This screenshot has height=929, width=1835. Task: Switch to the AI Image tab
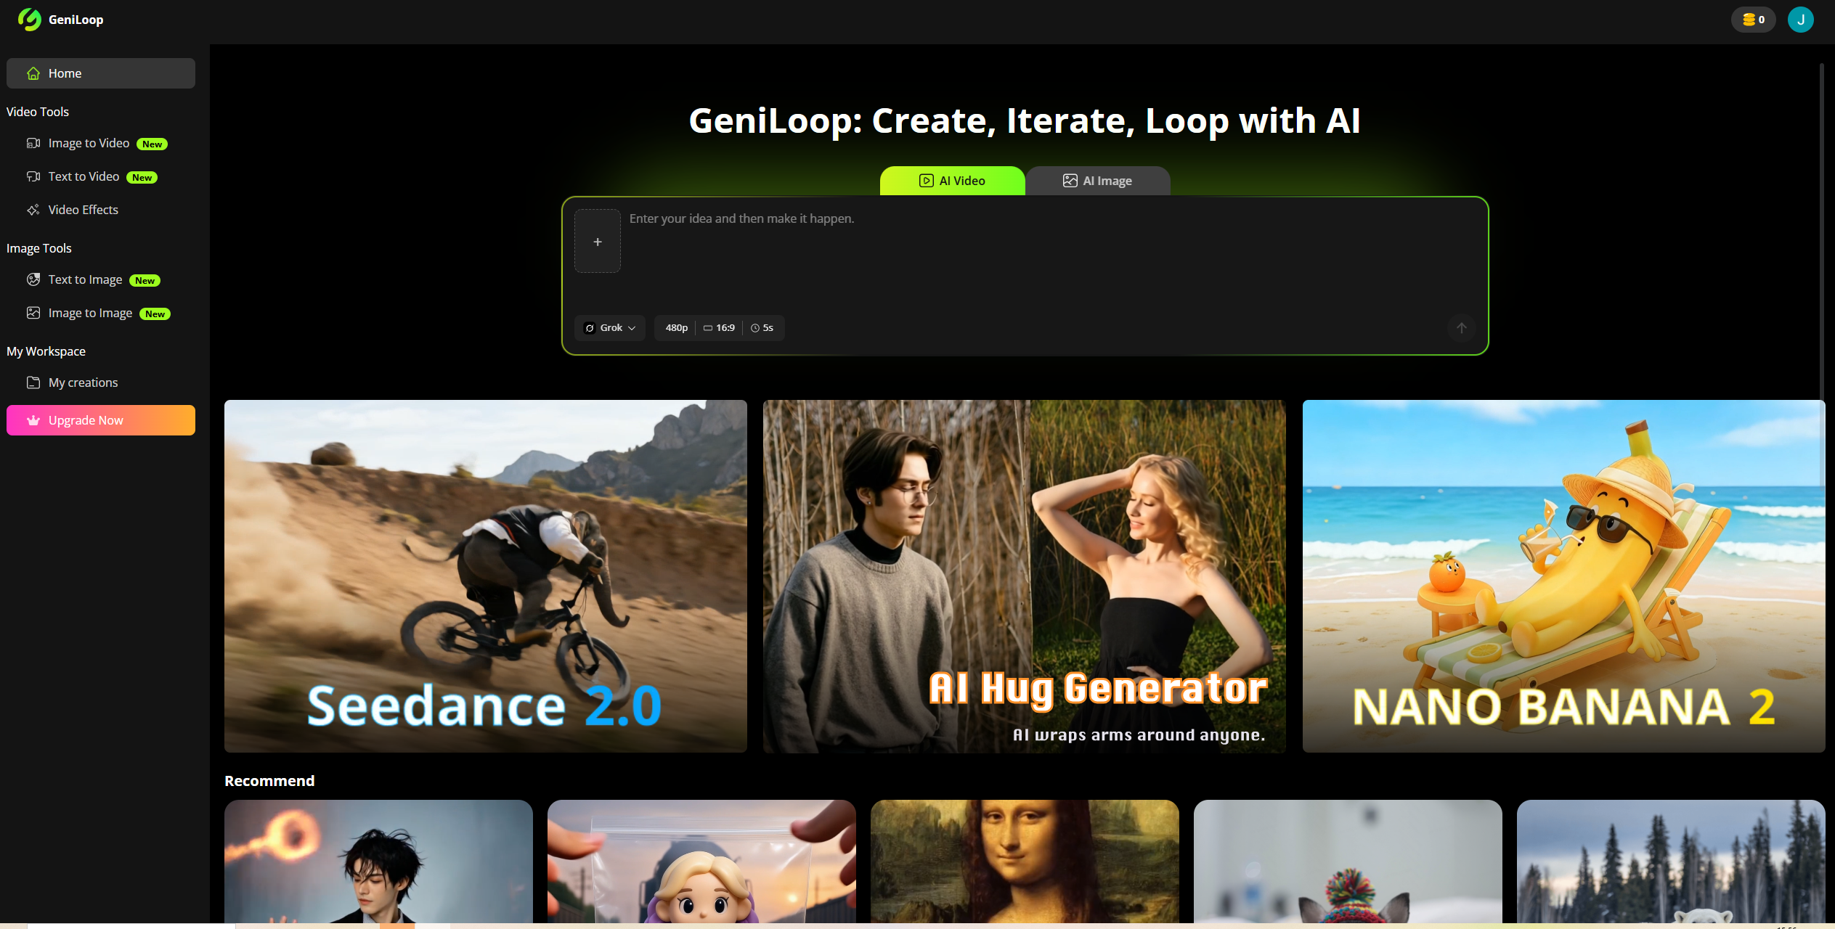1097,181
